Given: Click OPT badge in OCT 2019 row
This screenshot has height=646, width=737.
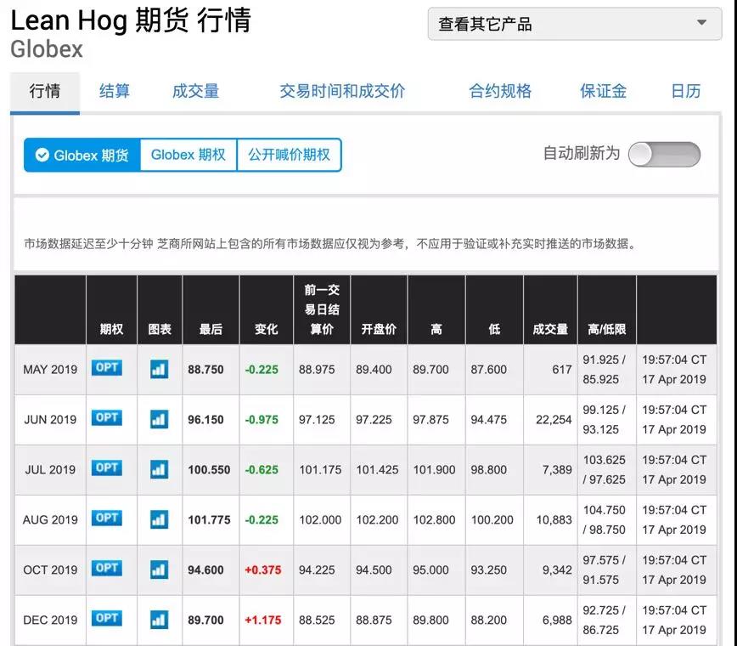Looking at the screenshot, I should pos(107,568).
